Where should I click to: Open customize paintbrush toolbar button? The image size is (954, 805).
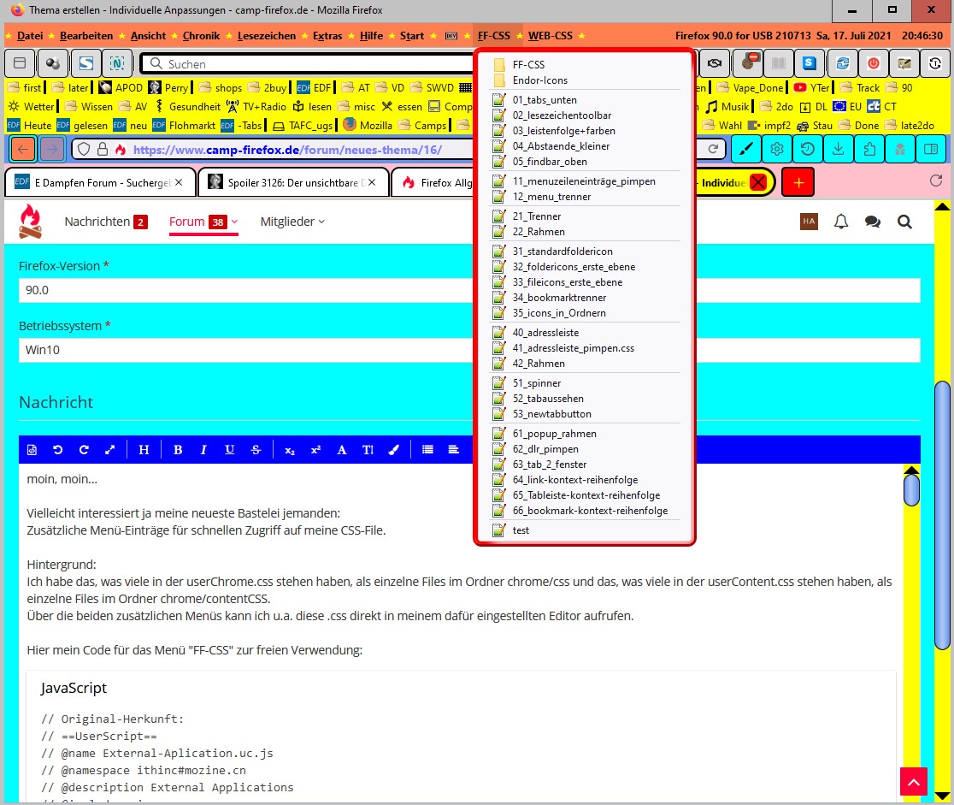pyautogui.click(x=746, y=149)
